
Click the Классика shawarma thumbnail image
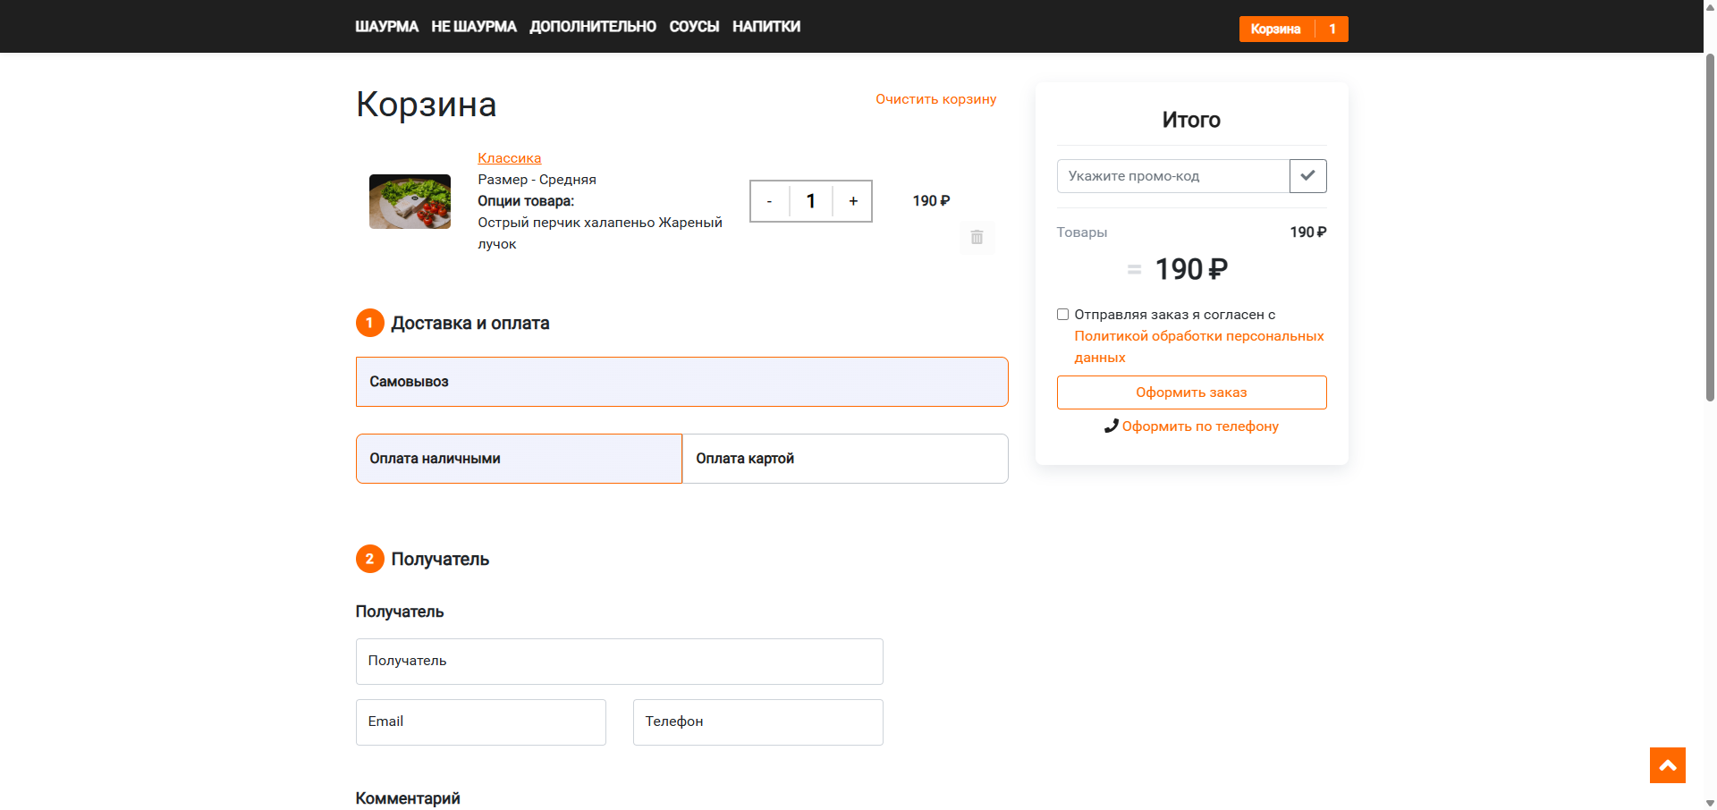[x=410, y=201]
